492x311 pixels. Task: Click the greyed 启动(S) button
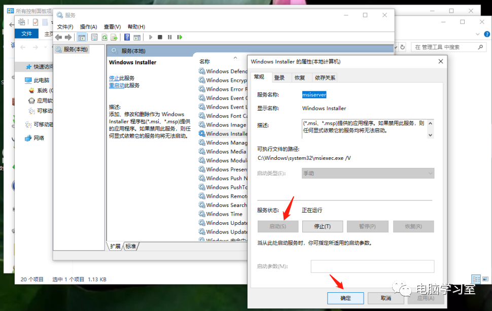[x=278, y=226]
